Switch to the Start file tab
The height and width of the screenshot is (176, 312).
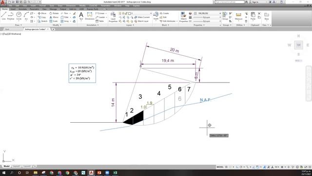coord(7,29)
